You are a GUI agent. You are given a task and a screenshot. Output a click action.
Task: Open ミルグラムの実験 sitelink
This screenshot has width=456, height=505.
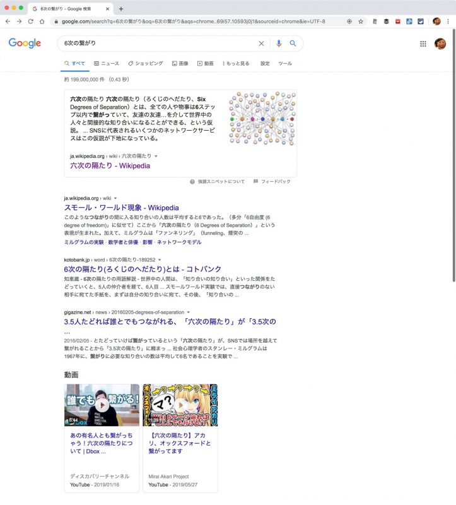(84, 242)
